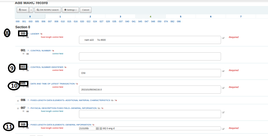Image resolution: width=268 pixels, height=136 pixels.
Task: Switch to section tab 0
Action: (30, 17)
